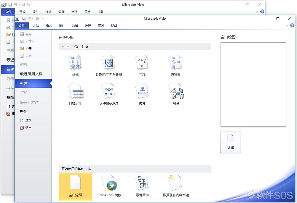The image size is (297, 203).
Task: Open undo dropdown arrow in front window
Action: click(33, 18)
